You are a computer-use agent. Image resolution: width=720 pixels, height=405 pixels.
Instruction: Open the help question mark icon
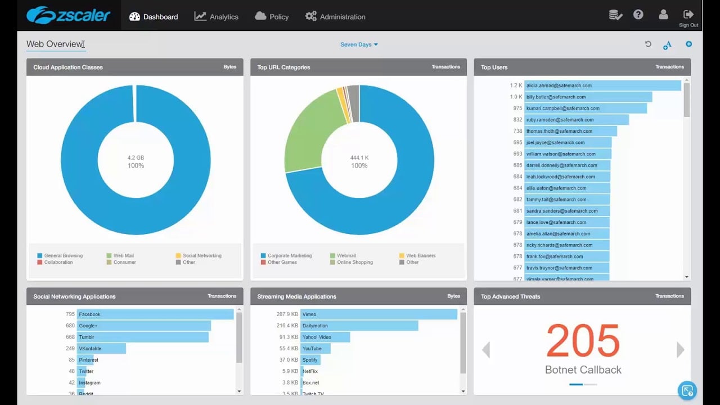click(x=638, y=15)
